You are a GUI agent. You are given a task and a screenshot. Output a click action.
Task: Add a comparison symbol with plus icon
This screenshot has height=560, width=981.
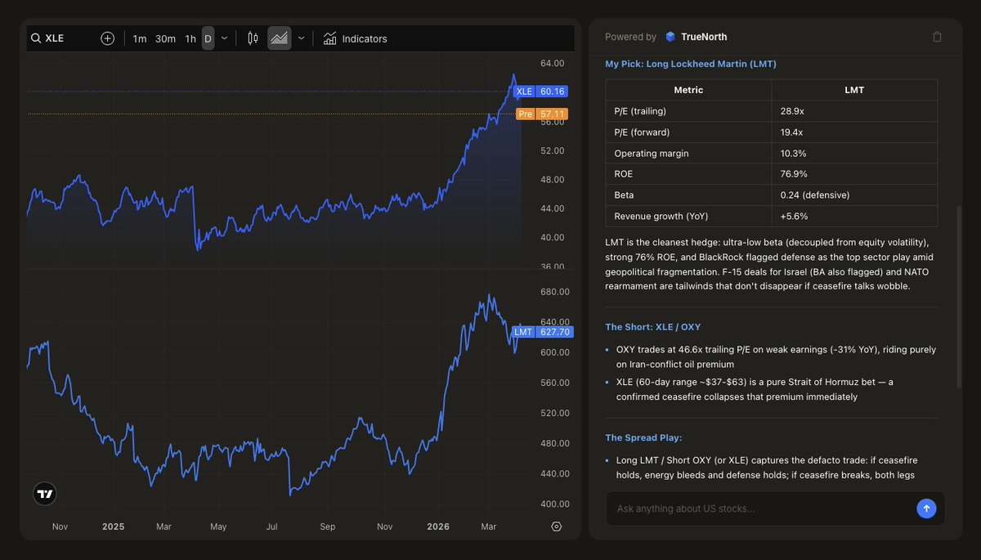(107, 38)
